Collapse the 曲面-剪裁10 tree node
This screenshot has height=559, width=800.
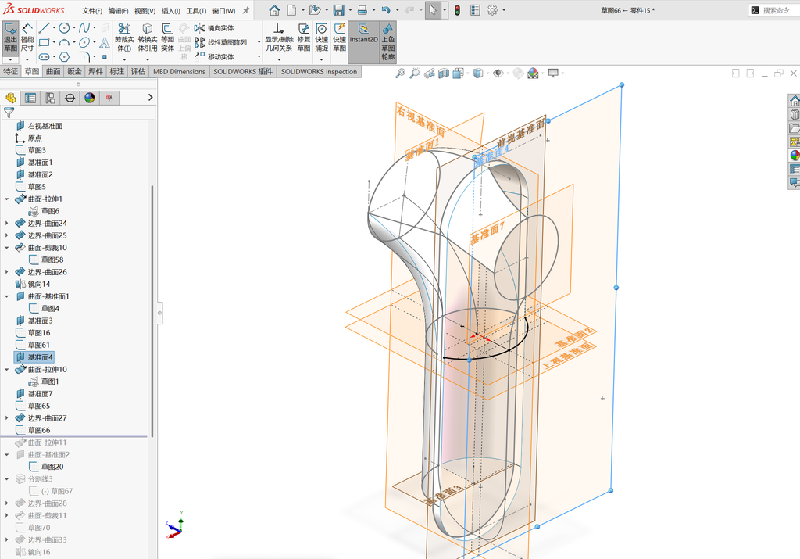point(6,248)
